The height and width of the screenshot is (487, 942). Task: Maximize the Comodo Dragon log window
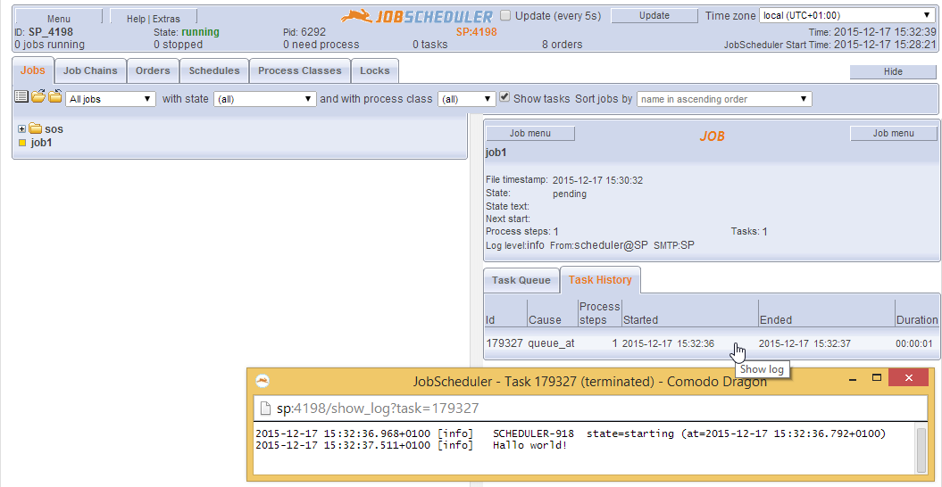click(877, 377)
